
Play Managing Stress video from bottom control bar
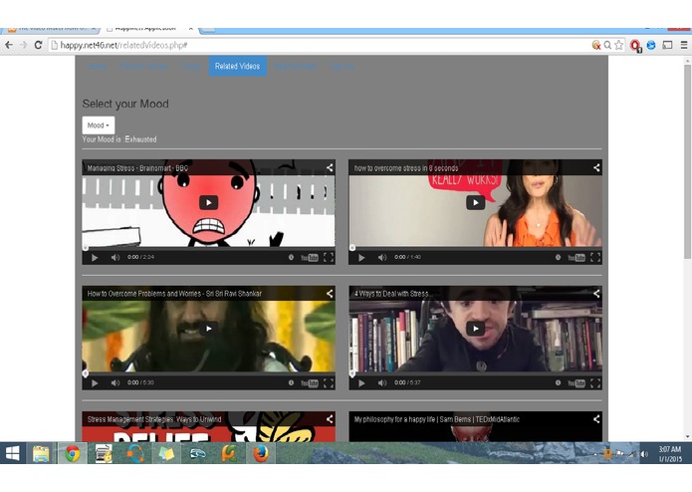click(x=95, y=258)
